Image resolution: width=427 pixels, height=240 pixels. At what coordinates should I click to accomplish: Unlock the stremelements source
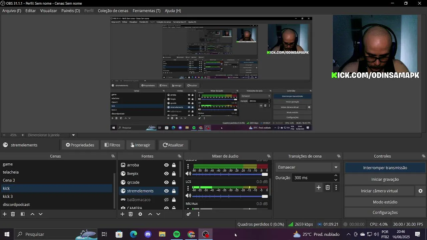tap(174, 191)
